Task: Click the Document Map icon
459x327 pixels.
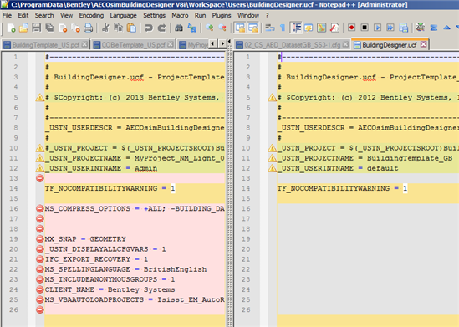Action: pyautogui.click(x=321, y=28)
